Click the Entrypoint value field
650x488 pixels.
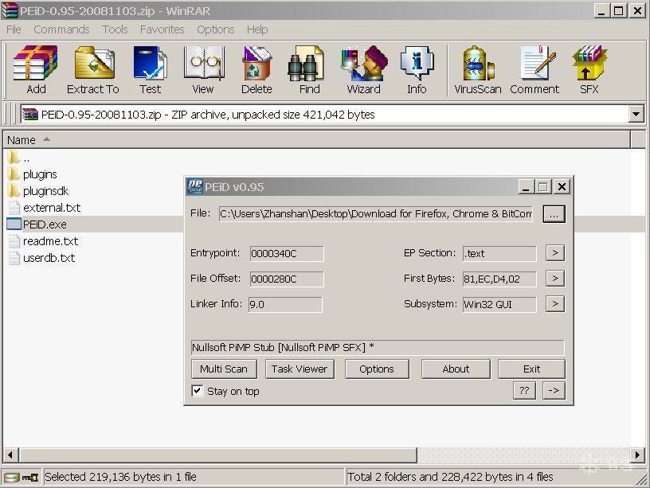click(287, 253)
